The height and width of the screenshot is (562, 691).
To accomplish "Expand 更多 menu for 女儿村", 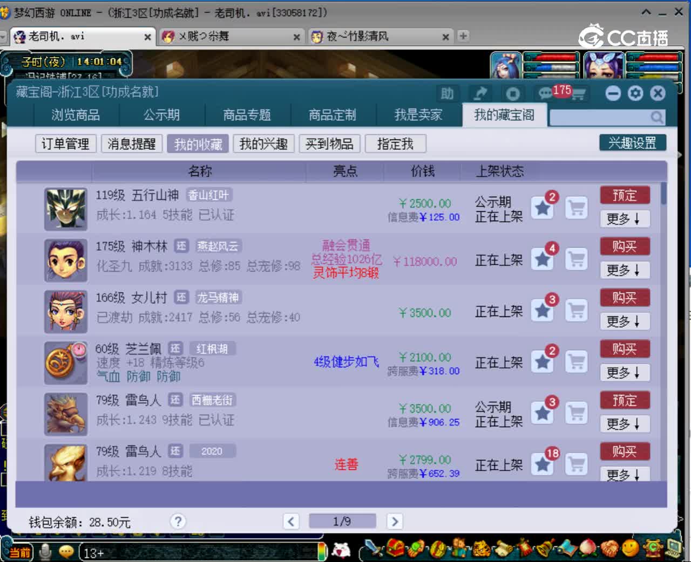I will click(x=625, y=321).
